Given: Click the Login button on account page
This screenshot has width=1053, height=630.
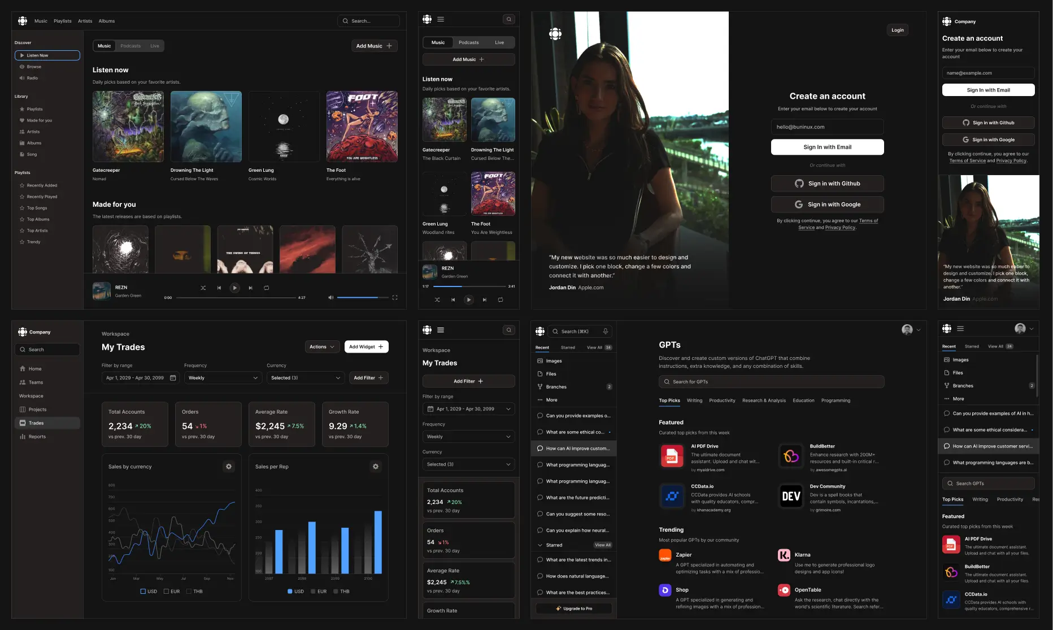Looking at the screenshot, I should point(897,30).
